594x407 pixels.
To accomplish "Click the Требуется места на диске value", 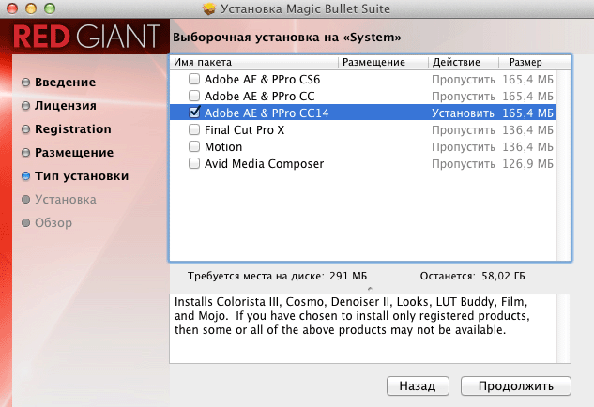I will pyautogui.click(x=348, y=276).
